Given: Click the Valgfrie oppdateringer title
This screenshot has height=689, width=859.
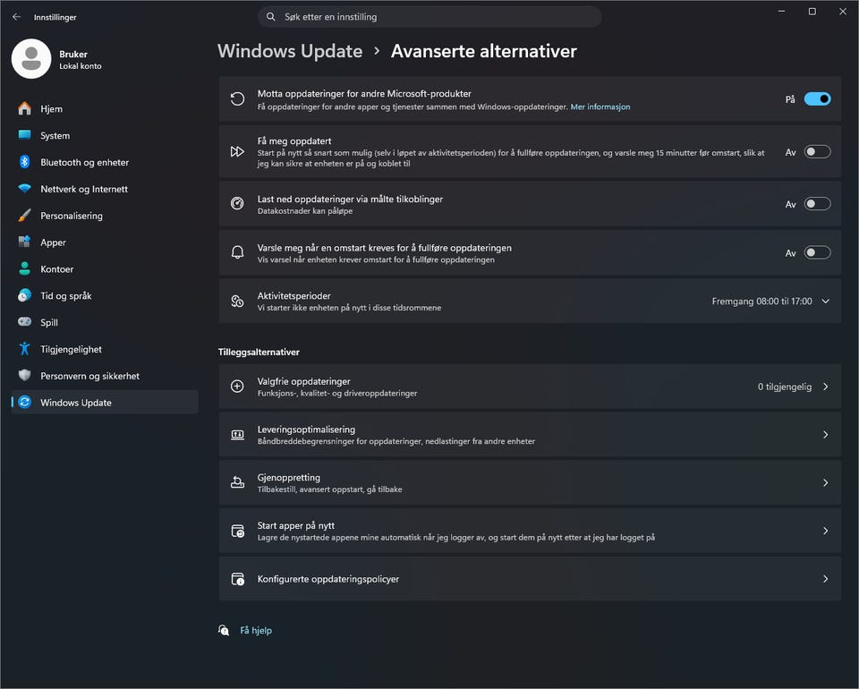Looking at the screenshot, I should pyautogui.click(x=304, y=381).
